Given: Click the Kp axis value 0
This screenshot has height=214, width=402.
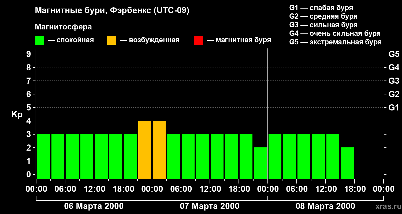Looking at the screenshot, I should (29, 174).
